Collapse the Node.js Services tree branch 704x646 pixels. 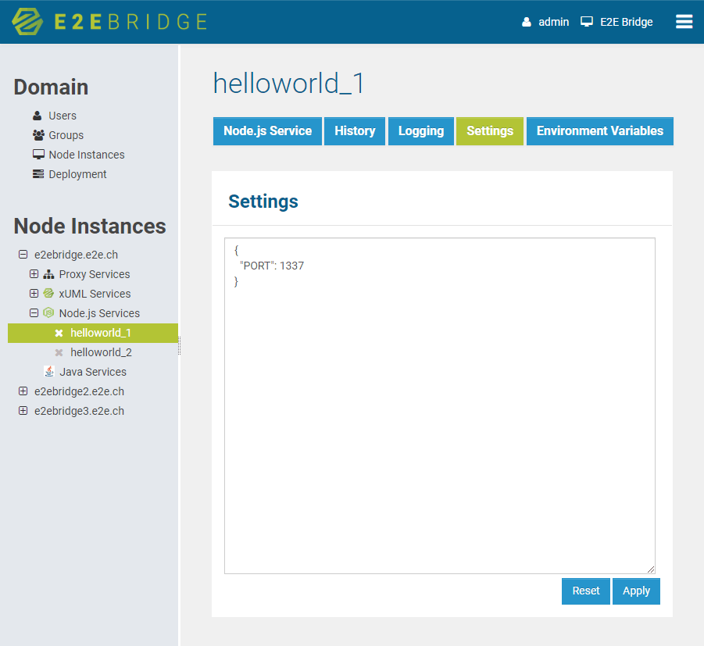coord(33,312)
